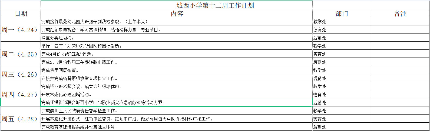Select 德育处 in the 红领巾电视台 row

[342, 29]
